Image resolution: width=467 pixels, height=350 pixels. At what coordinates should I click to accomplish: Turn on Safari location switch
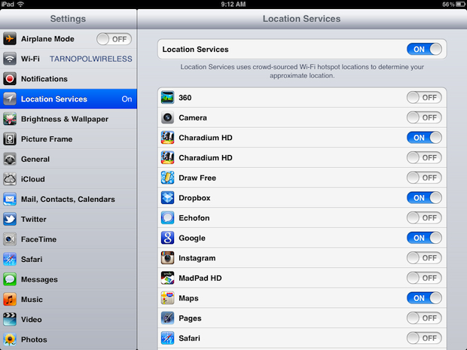[x=424, y=338]
